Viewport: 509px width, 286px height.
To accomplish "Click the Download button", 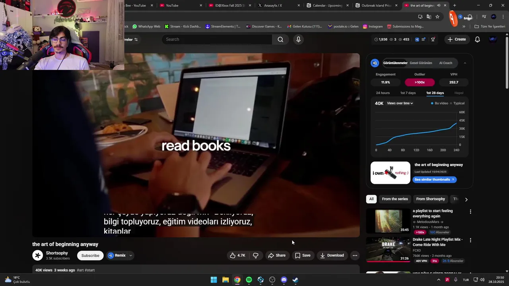I will point(332,255).
